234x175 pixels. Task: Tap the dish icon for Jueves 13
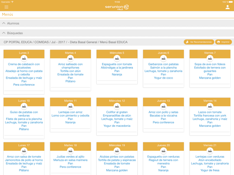coord(163,106)
